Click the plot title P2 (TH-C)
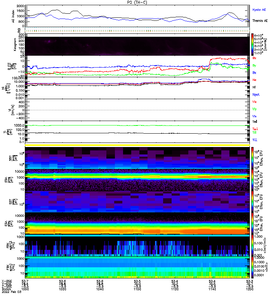 pyautogui.click(x=137, y=2)
